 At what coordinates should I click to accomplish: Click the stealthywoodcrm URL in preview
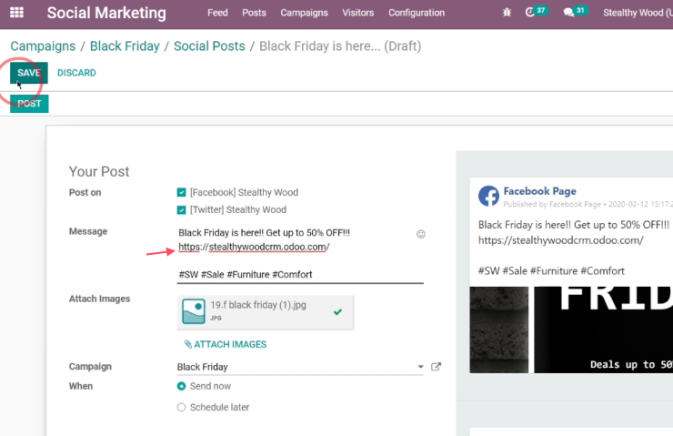click(x=560, y=240)
